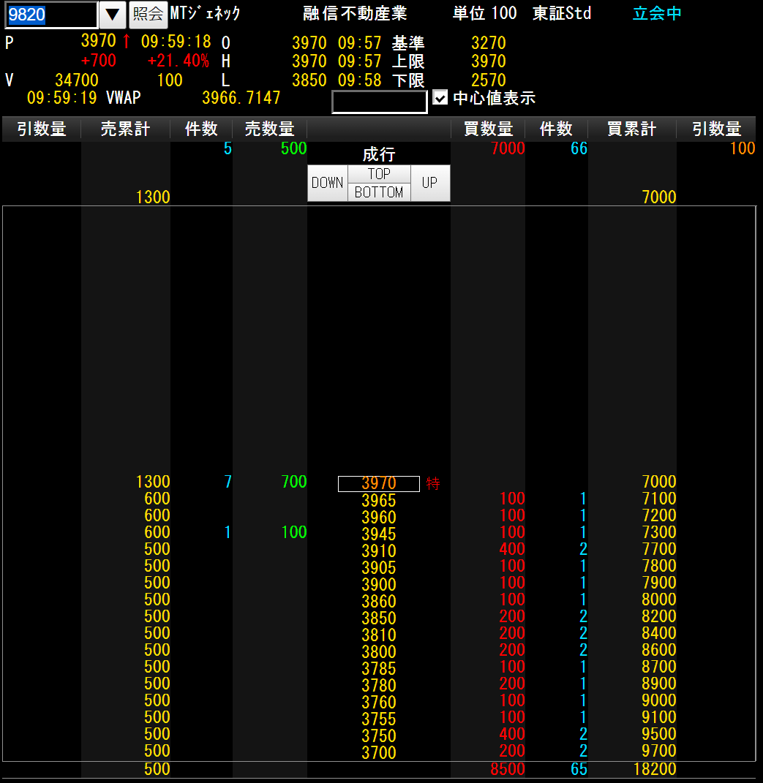Select the 3970 price cell
The height and width of the screenshot is (783, 763).
(x=379, y=483)
